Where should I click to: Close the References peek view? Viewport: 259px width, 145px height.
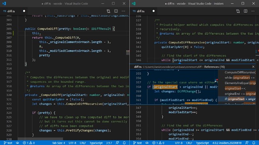[253, 67]
